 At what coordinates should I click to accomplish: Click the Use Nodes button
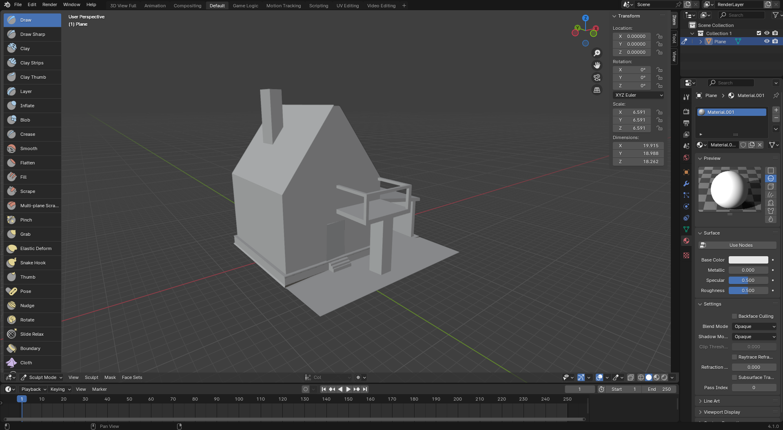click(x=741, y=245)
